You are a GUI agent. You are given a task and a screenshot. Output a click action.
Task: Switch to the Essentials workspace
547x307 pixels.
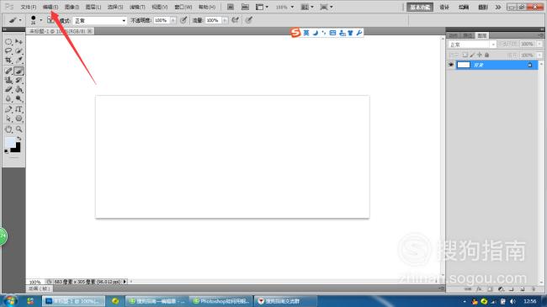click(x=420, y=7)
